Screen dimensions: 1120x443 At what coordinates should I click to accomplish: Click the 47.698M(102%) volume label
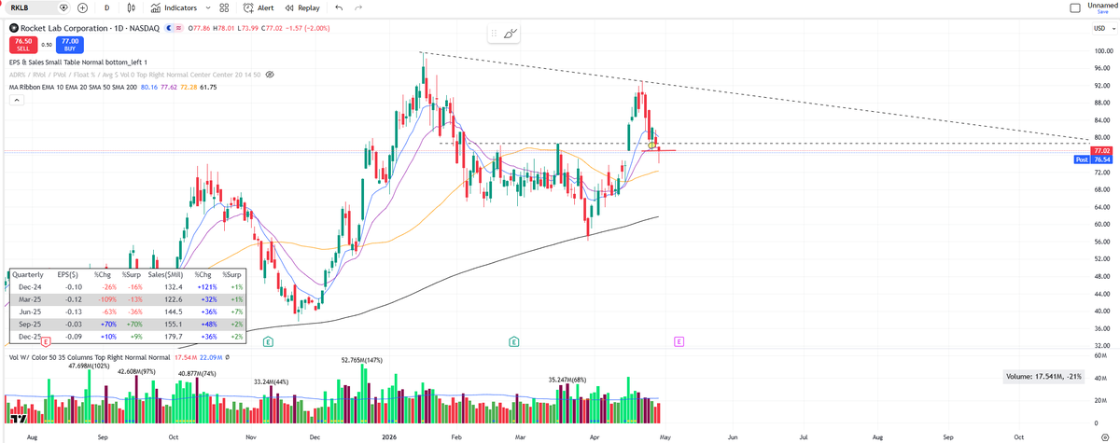90,367
